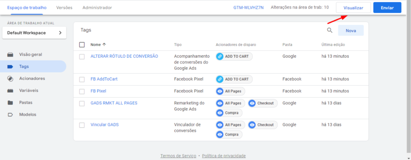
Task: Click eye icon in GADS RMKT's Compra trigger
Action: pos(220,113)
